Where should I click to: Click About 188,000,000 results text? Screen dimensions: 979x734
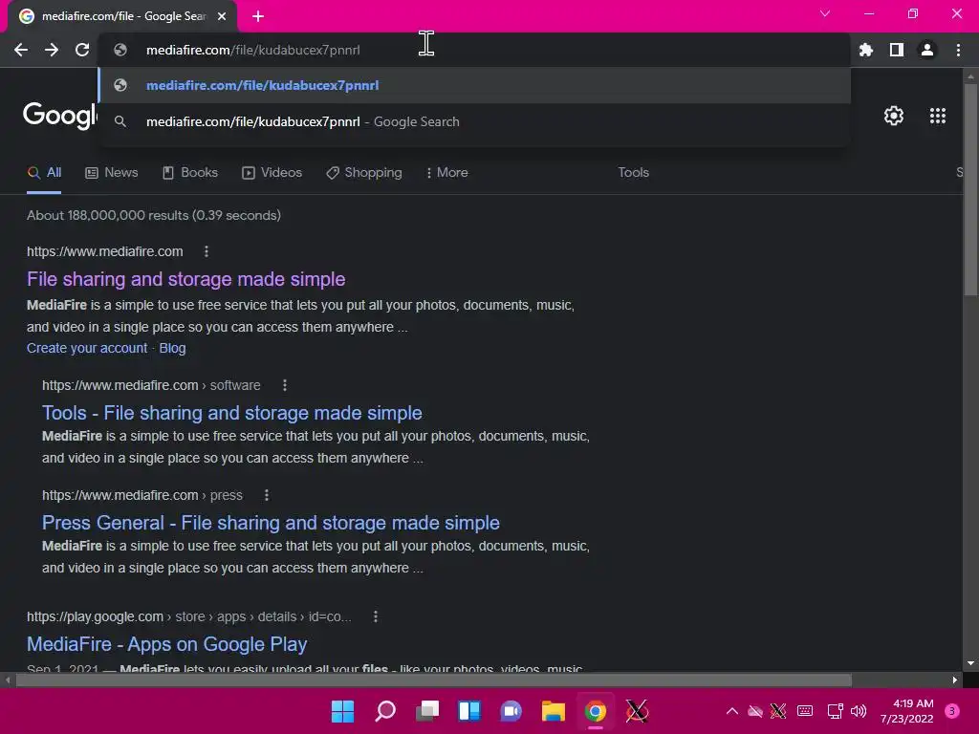click(x=154, y=215)
